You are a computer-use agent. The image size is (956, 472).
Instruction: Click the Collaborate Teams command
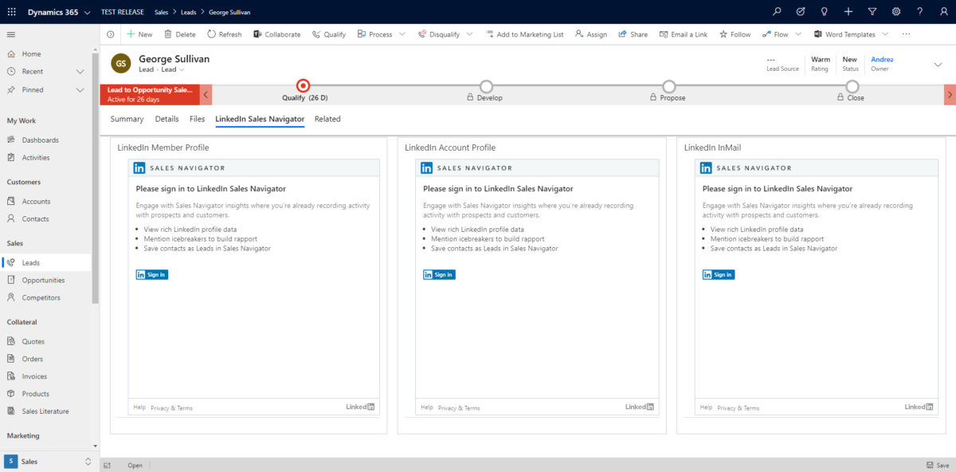277,34
